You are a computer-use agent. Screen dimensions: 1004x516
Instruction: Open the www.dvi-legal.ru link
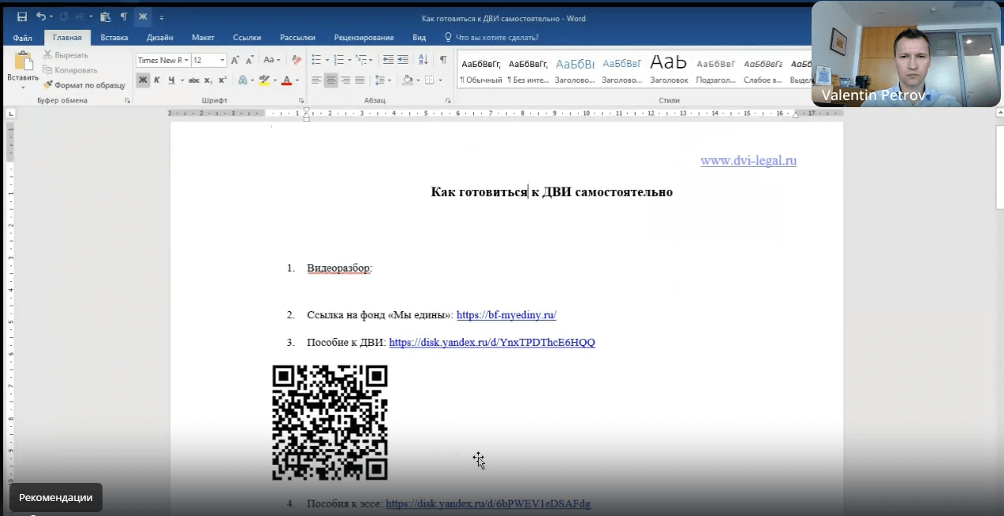click(748, 161)
